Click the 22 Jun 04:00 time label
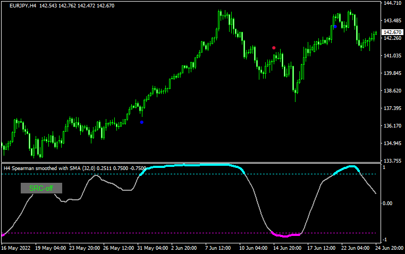 point(356,248)
